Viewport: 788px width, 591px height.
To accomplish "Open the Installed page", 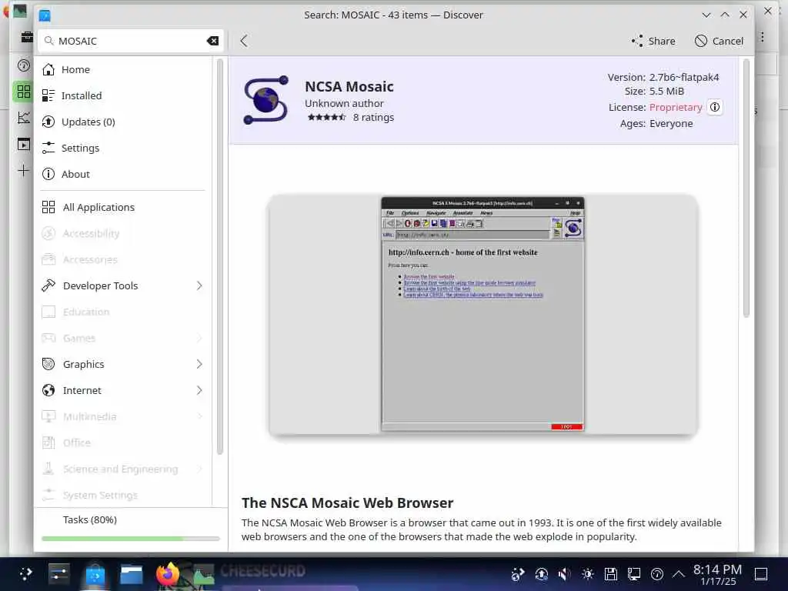I will click(124, 95).
